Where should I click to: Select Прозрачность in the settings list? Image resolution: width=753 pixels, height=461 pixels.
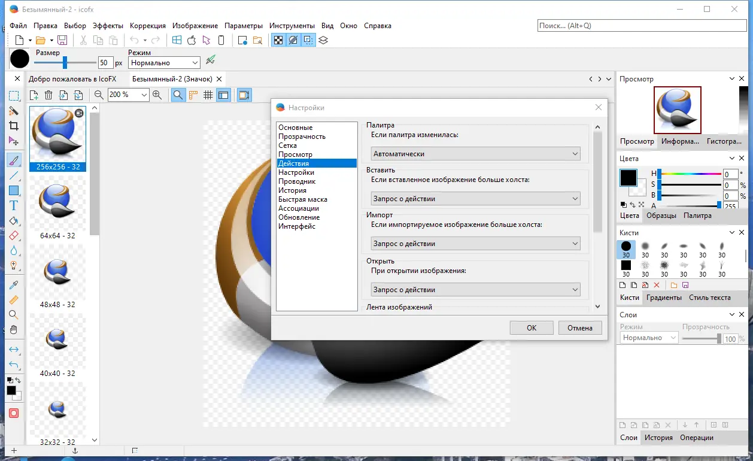[x=302, y=137]
